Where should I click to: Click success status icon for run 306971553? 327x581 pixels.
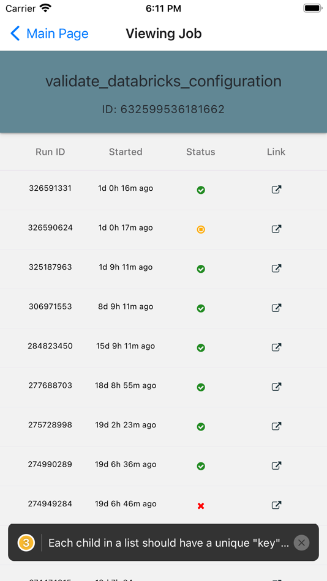click(201, 308)
